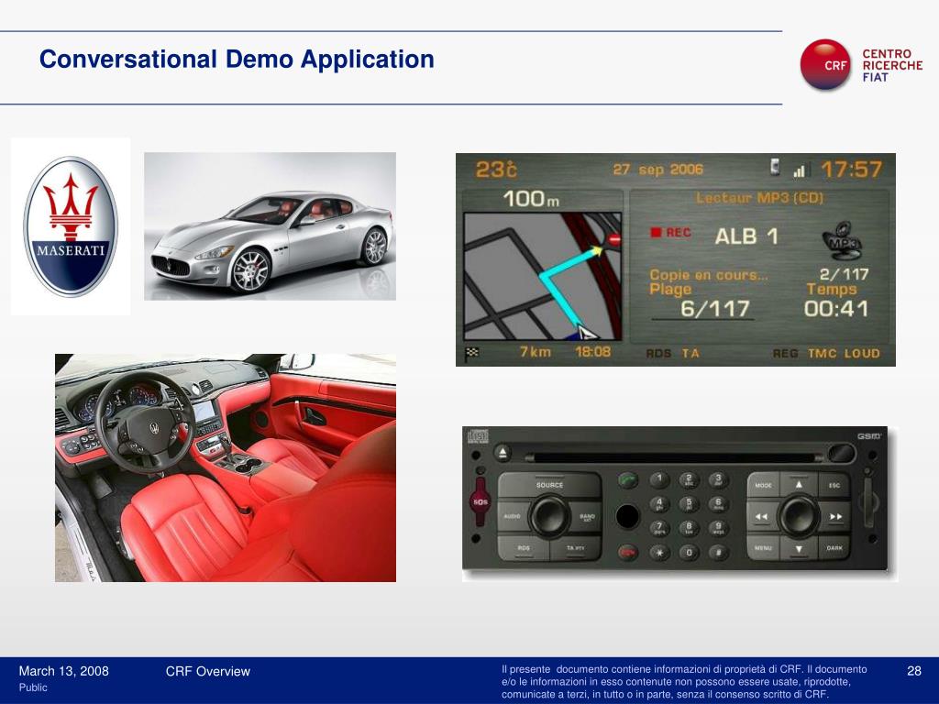The height and width of the screenshot is (704, 939).
Task: Tap keypad digit 2
Action: click(689, 478)
